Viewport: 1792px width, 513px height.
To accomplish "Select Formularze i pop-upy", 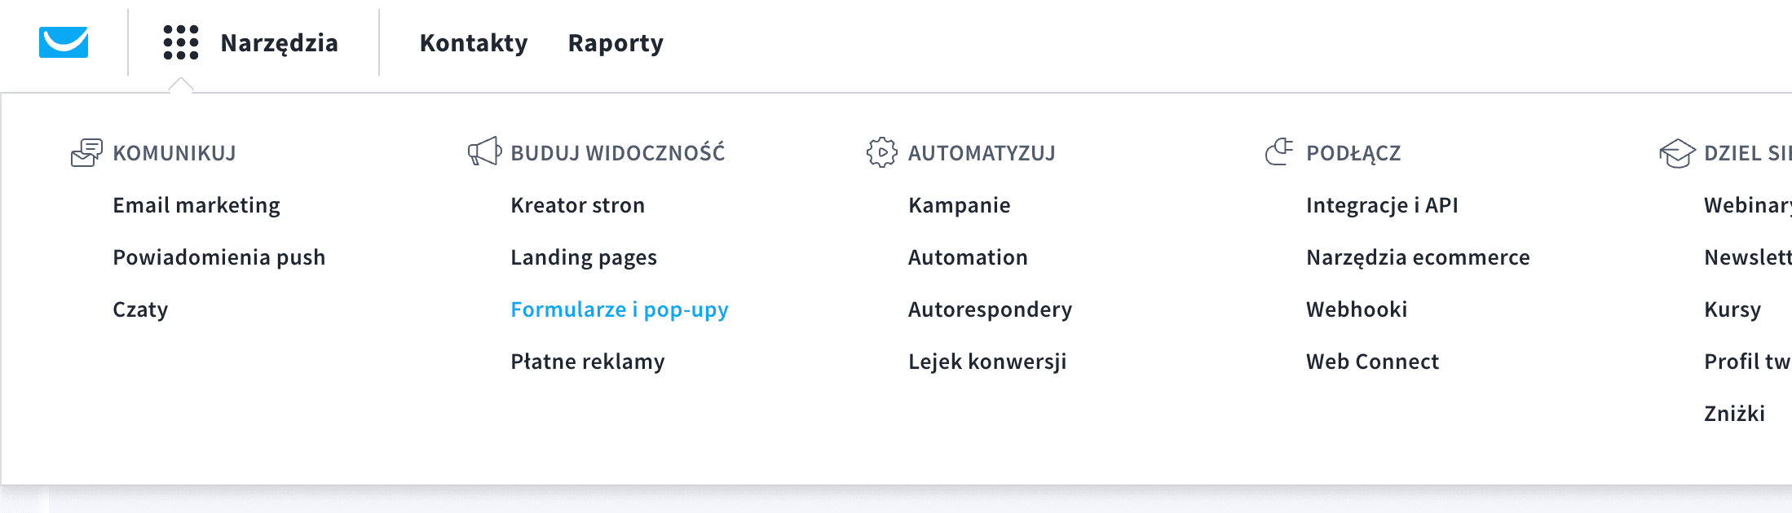I will click(620, 309).
